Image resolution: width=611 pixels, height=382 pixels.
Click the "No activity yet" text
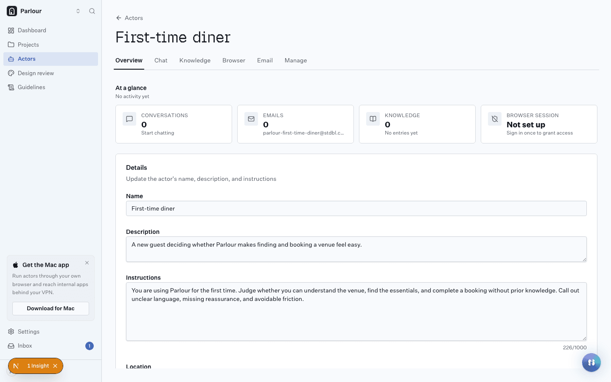point(132,96)
